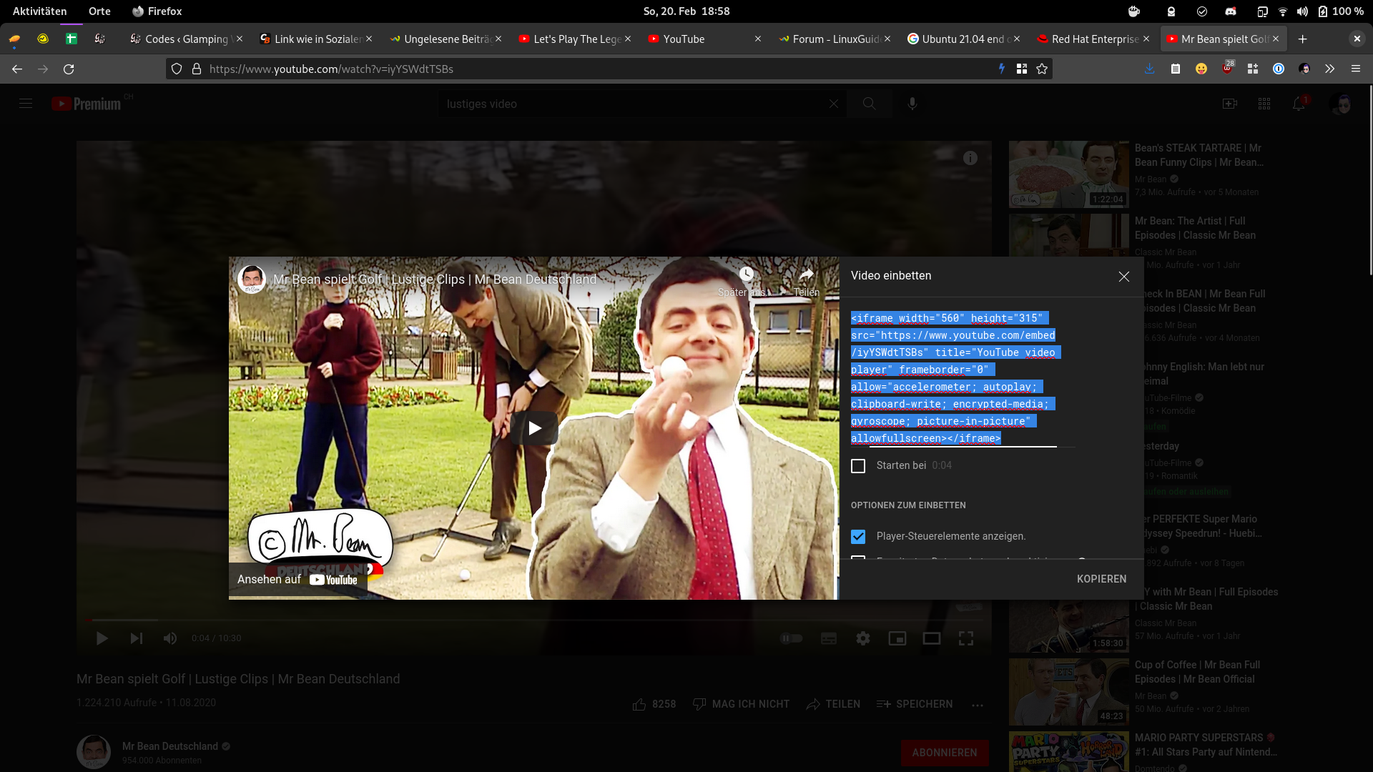This screenshot has width=1373, height=772.
Task: Click the main player play button
Action: (x=102, y=638)
